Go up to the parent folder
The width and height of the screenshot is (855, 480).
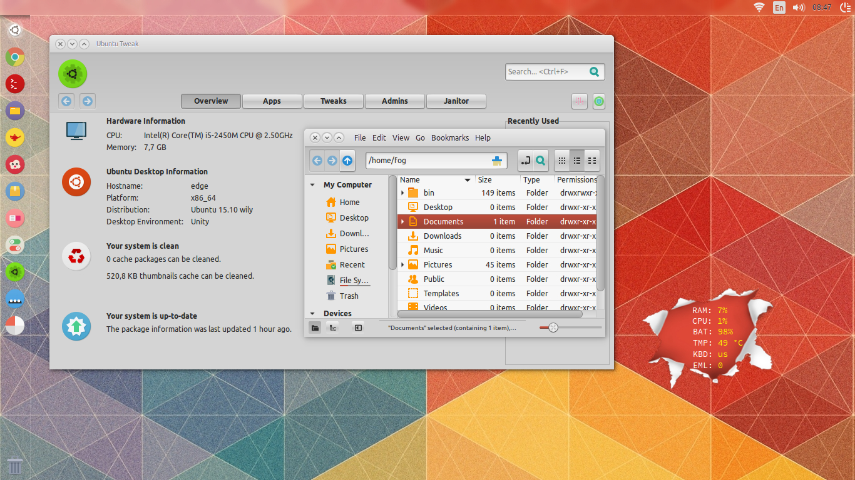347,161
